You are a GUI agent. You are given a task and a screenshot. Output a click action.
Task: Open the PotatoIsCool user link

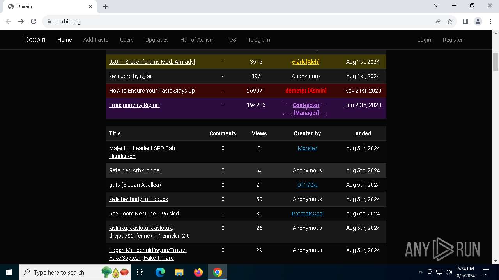click(308, 213)
